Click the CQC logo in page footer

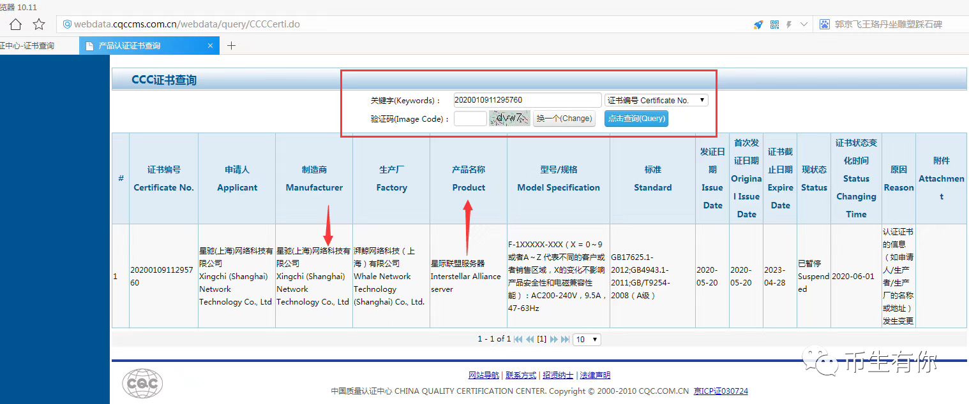[142, 383]
